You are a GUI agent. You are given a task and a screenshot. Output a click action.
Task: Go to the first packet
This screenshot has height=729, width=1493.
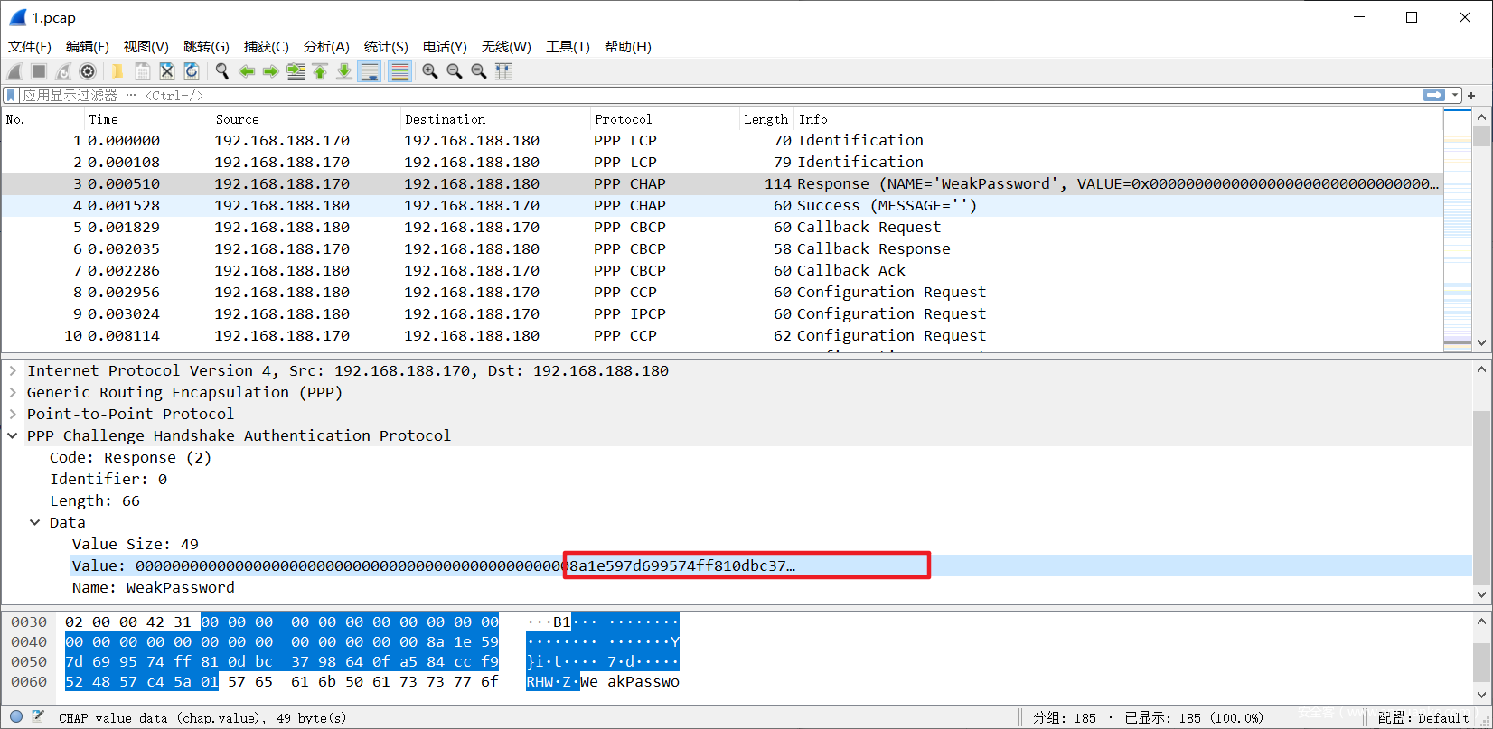point(320,71)
